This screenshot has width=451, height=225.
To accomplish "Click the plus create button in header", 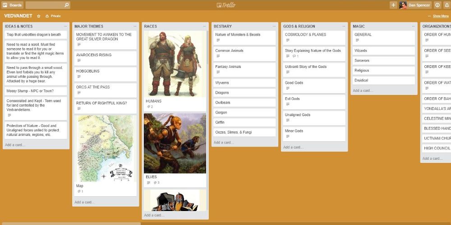I will (x=393, y=5).
